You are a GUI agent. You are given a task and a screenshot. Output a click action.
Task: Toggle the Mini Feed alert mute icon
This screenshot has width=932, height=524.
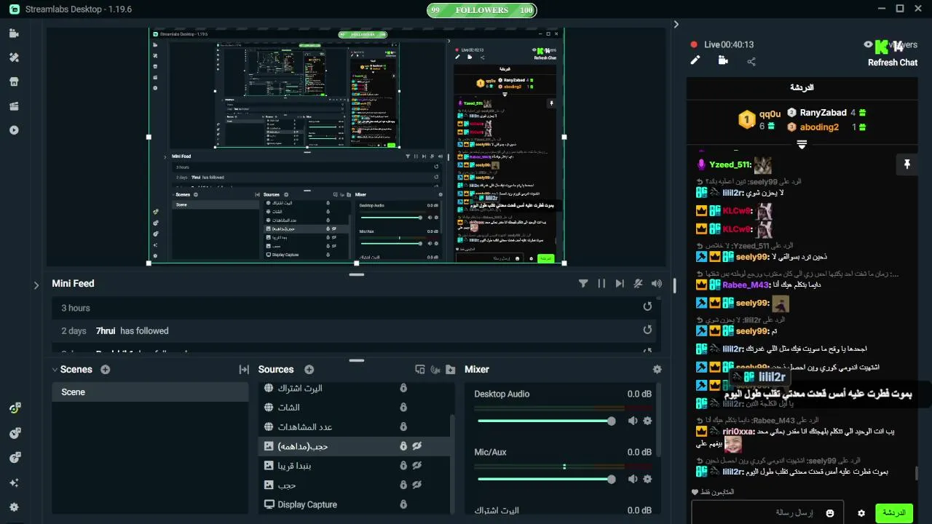pos(638,284)
